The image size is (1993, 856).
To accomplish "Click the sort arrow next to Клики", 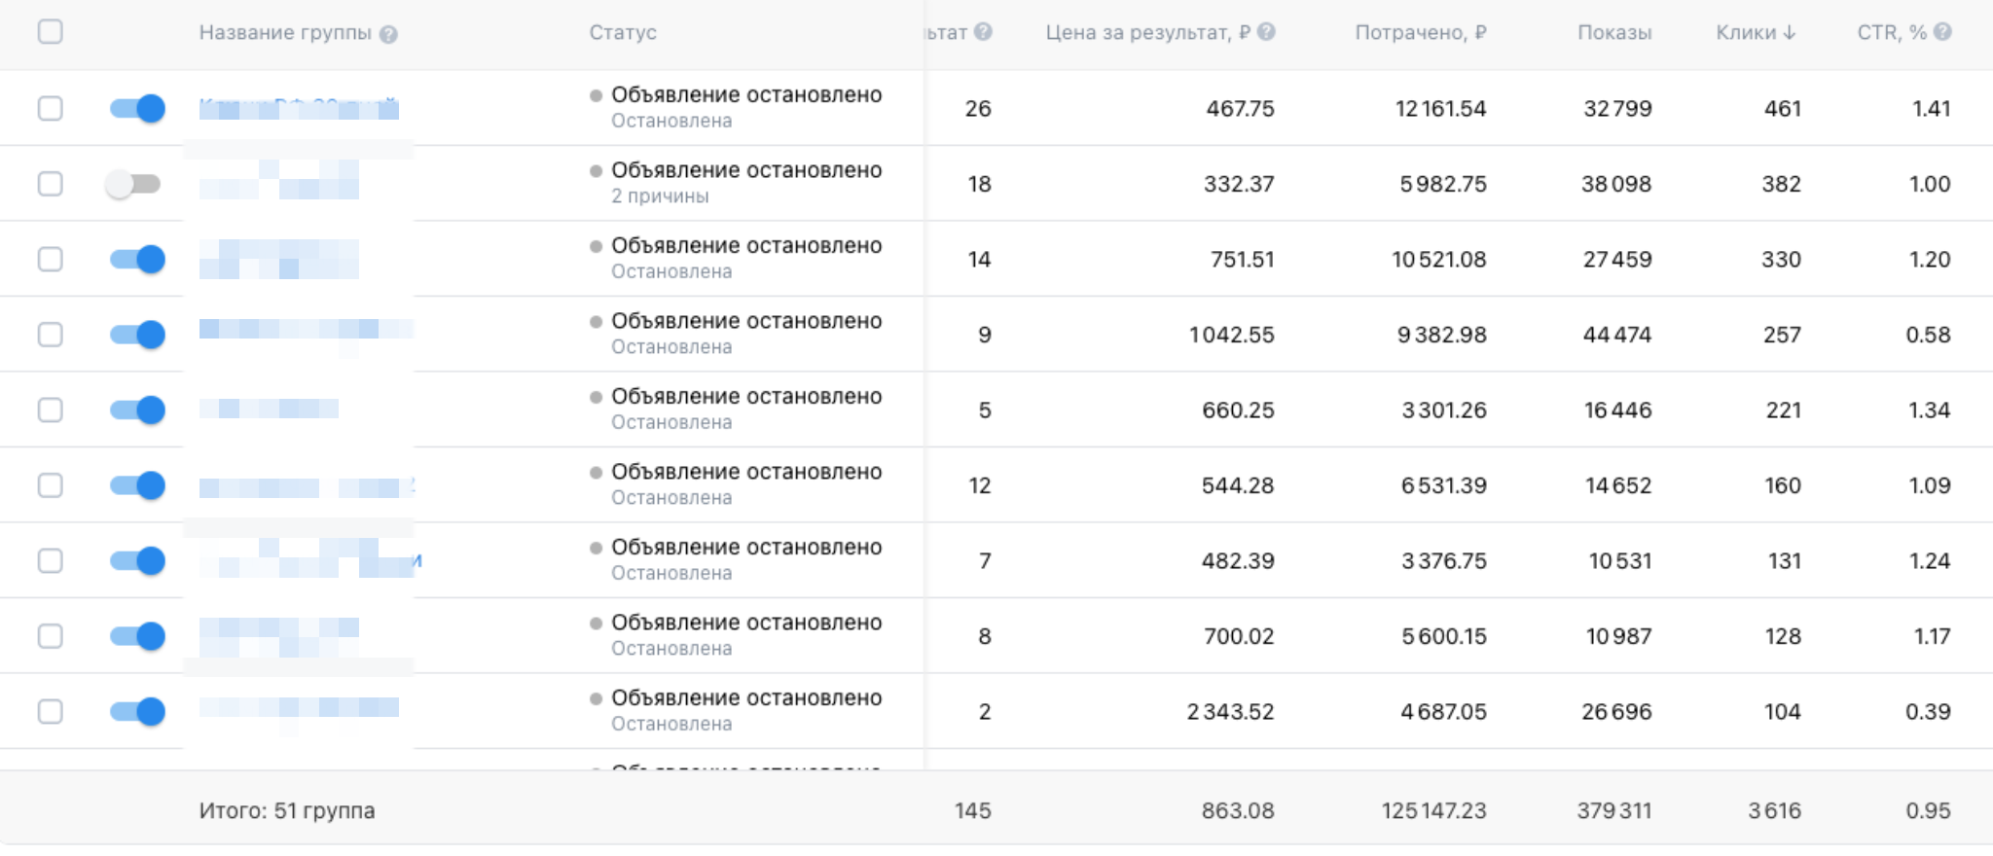I will coord(1790,33).
